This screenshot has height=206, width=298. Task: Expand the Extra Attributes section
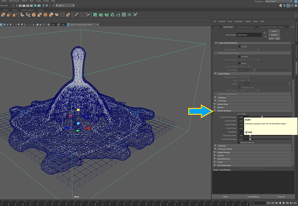(x=252, y=165)
